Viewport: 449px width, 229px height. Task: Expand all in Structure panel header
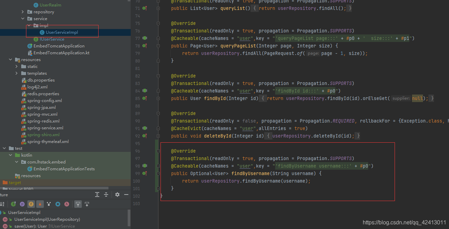[x=97, y=195]
